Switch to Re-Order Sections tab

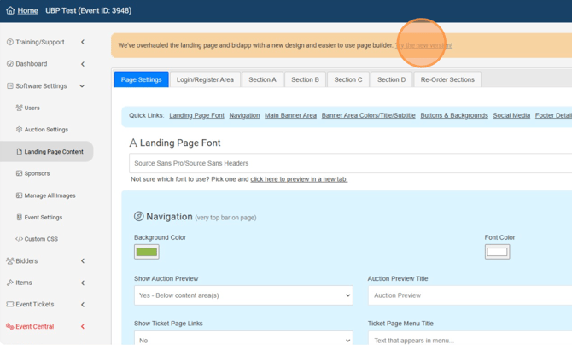pyautogui.click(x=447, y=79)
